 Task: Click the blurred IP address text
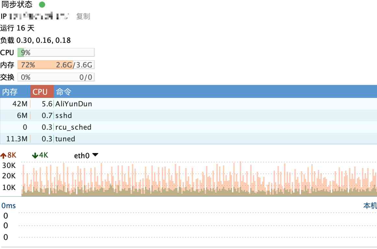(39, 16)
